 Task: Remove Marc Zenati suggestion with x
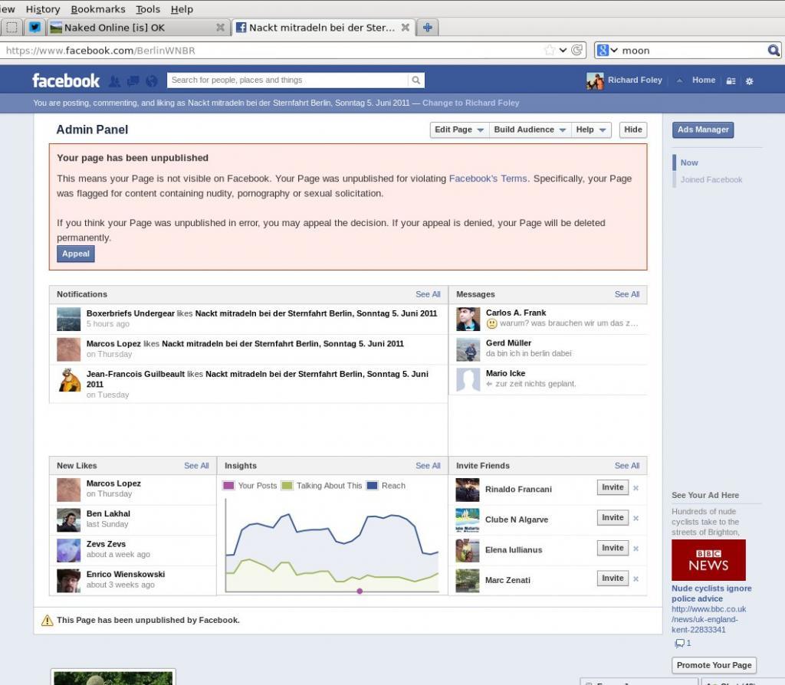[636, 579]
